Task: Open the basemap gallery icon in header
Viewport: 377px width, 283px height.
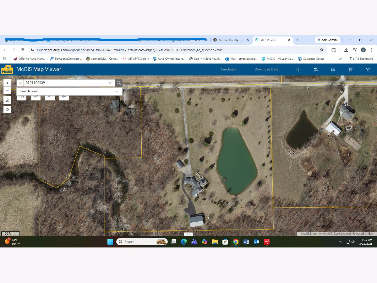Action: point(316,69)
